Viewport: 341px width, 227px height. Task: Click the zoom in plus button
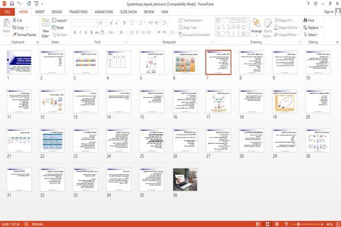[322, 224]
